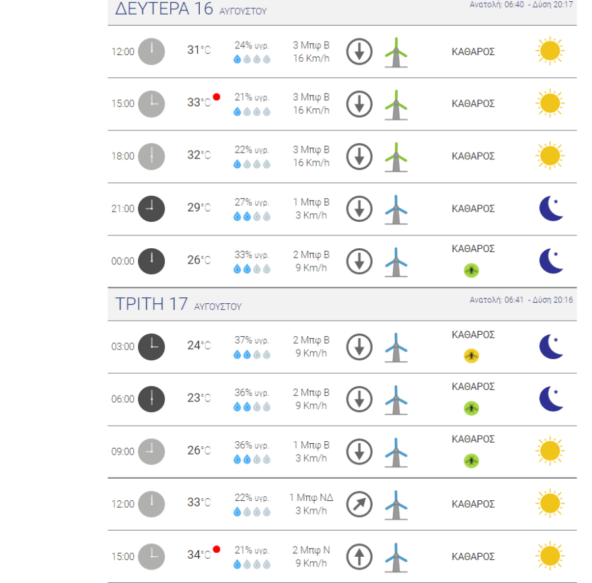Click the sun icon in the 31°C row
The width and height of the screenshot is (592, 583).
point(550,51)
